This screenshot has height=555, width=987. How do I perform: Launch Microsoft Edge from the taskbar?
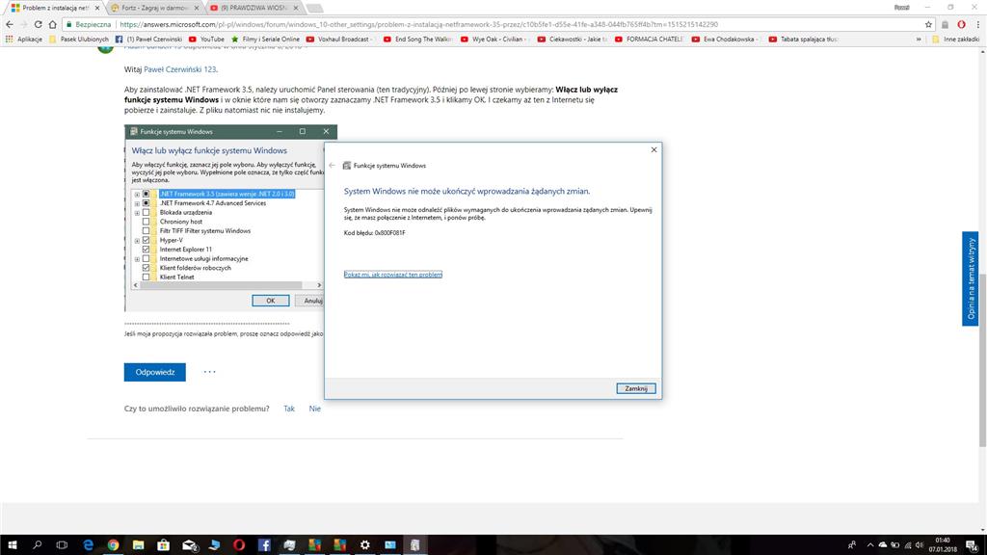pos(88,545)
